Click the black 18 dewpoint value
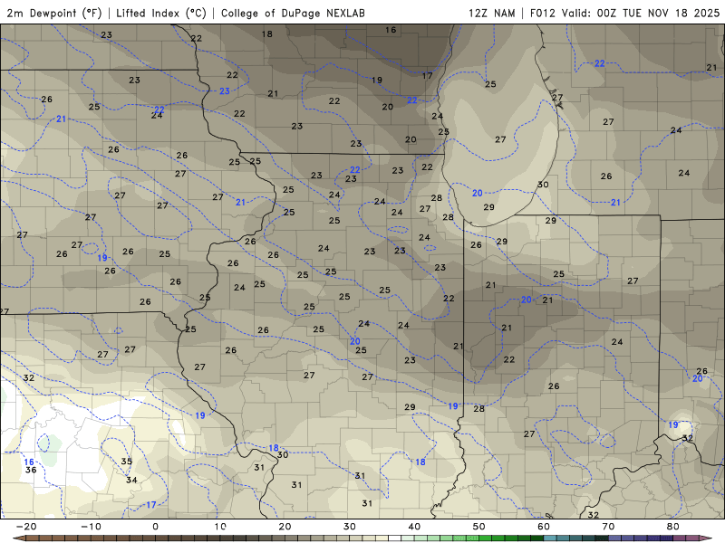 pos(266,33)
